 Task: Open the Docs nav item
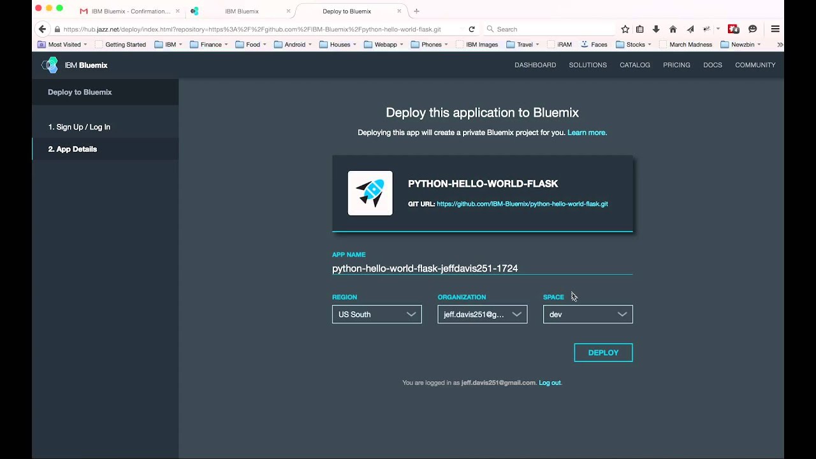[x=713, y=65]
